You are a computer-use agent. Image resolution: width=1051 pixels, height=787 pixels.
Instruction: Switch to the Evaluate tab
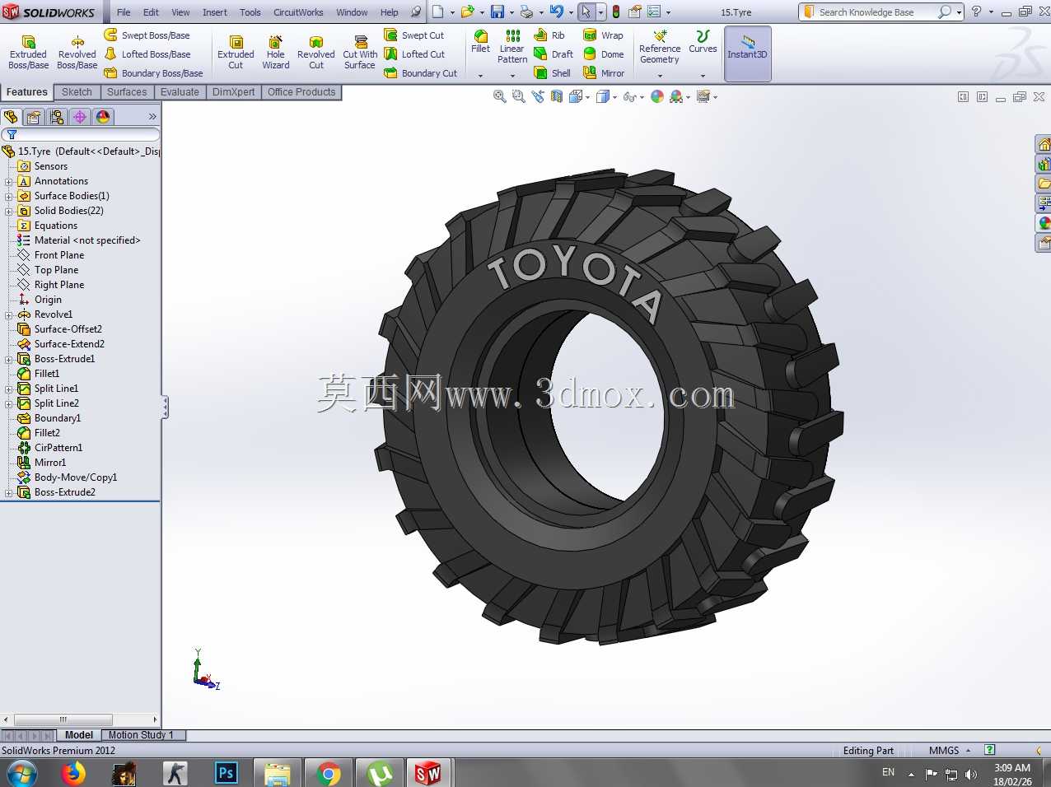pos(180,92)
